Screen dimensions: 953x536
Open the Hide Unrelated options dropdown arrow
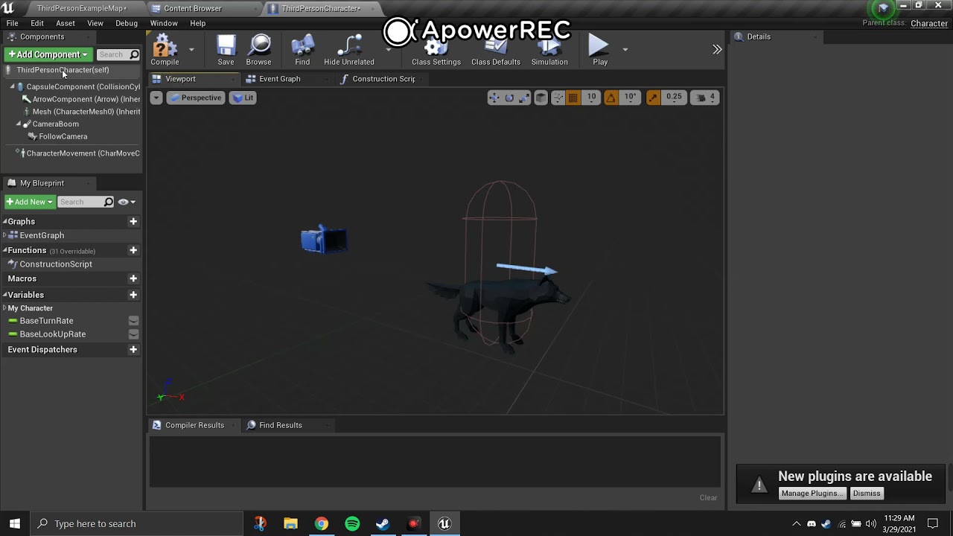coord(388,50)
